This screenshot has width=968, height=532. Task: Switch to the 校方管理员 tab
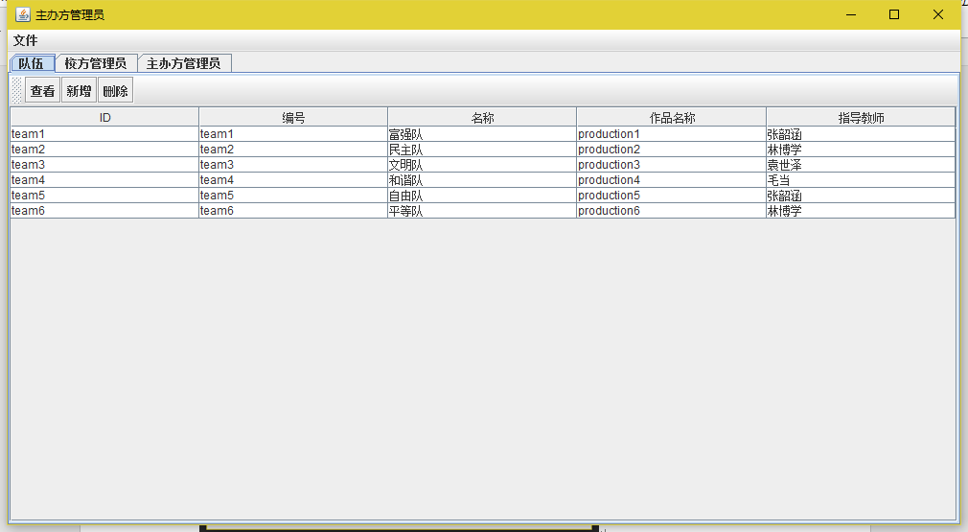[96, 63]
